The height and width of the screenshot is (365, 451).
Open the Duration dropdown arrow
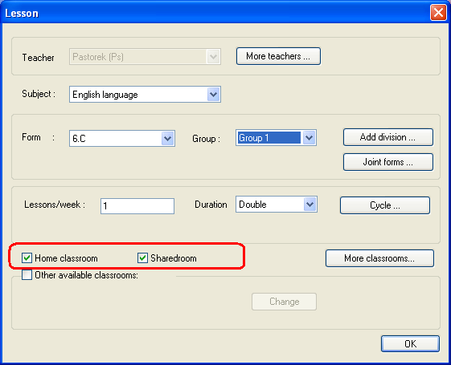[310, 205]
